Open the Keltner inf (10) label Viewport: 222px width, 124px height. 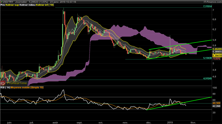coord(45,5)
